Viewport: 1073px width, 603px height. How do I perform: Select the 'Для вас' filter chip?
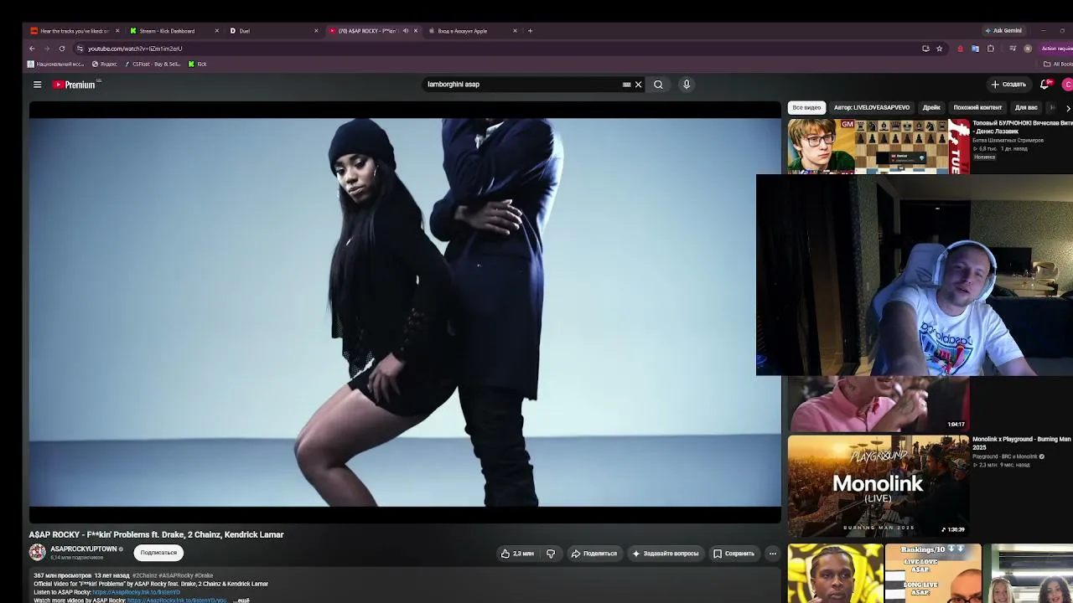pyautogui.click(x=1026, y=107)
